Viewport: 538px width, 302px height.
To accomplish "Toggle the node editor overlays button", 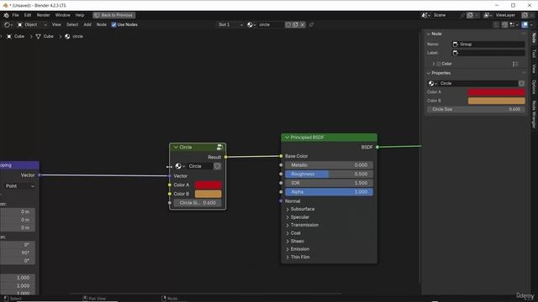I will pyautogui.click(x=525, y=24).
